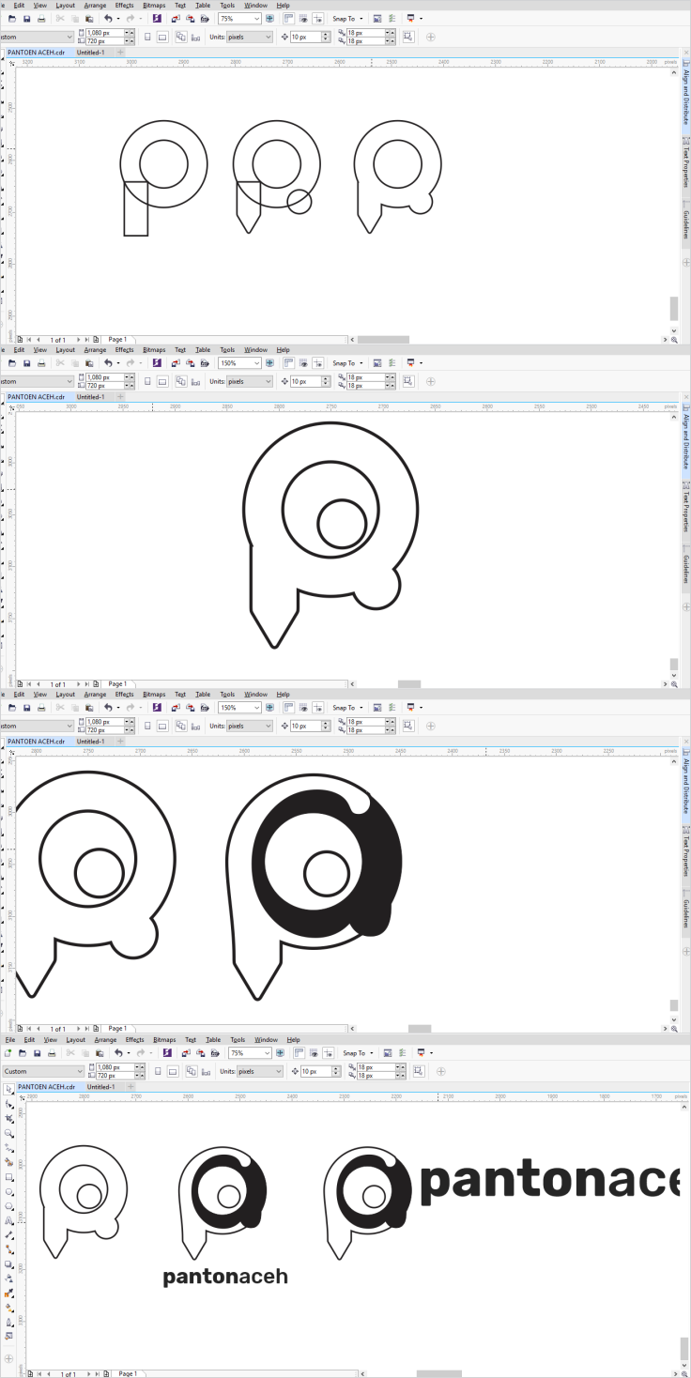Toggle Show Rulers in the second window toolbar
Screen dimensions: 691x1378
[x=287, y=363]
